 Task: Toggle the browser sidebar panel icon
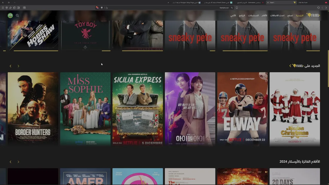pyautogui.click(x=18, y=8)
